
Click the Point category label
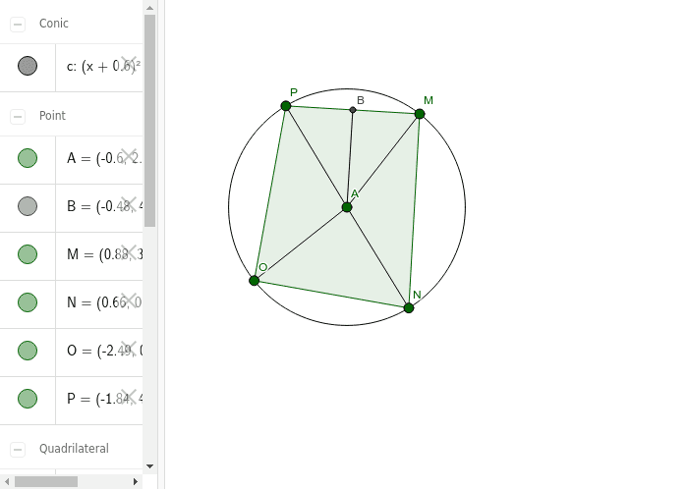[52, 116]
